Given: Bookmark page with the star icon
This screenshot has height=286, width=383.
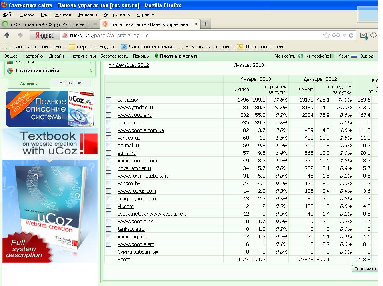Looking at the screenshot, I should coord(326,35).
